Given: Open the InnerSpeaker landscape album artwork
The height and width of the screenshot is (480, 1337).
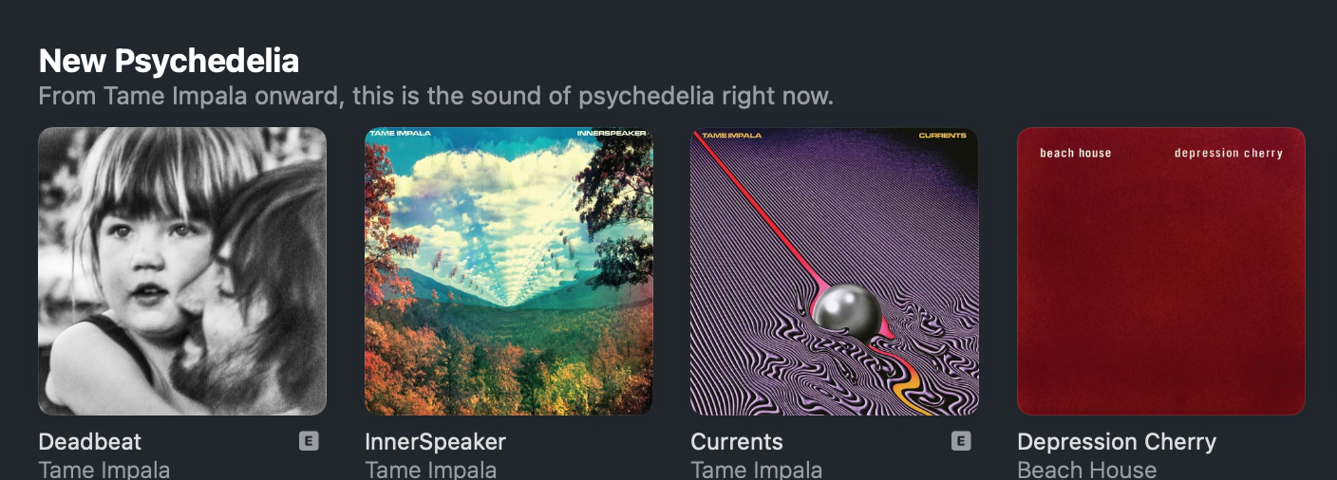Looking at the screenshot, I should pyautogui.click(x=509, y=271).
